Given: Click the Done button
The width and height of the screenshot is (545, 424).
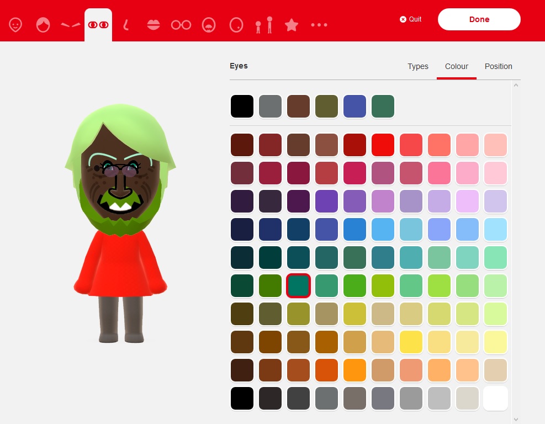Looking at the screenshot, I should (x=479, y=19).
